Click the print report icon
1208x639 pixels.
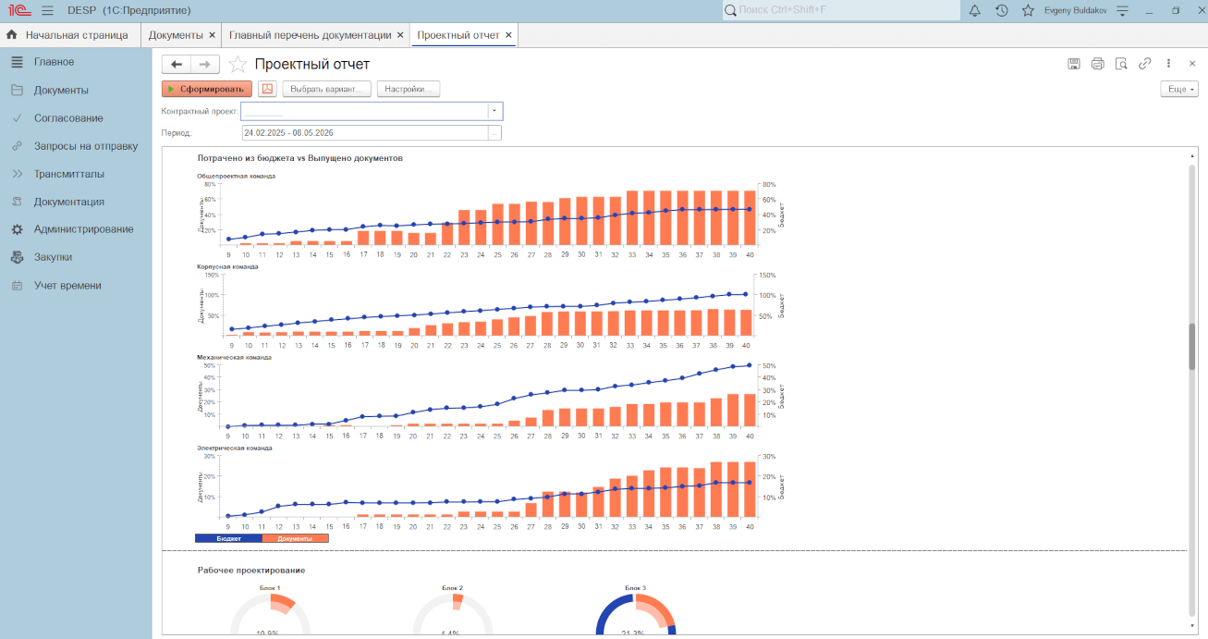pos(1098,64)
